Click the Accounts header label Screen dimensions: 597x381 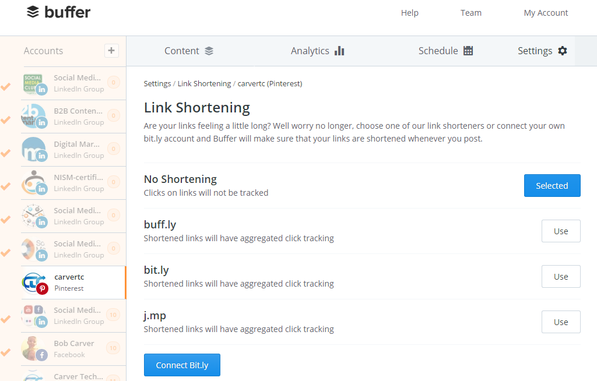click(43, 51)
